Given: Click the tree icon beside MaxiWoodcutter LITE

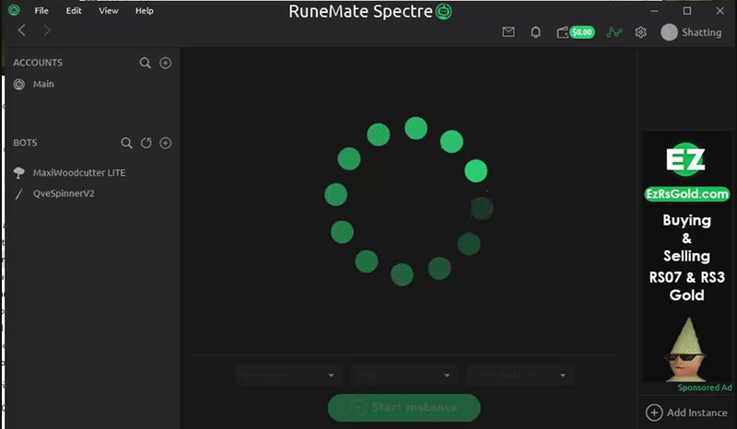Looking at the screenshot, I should 18,172.
